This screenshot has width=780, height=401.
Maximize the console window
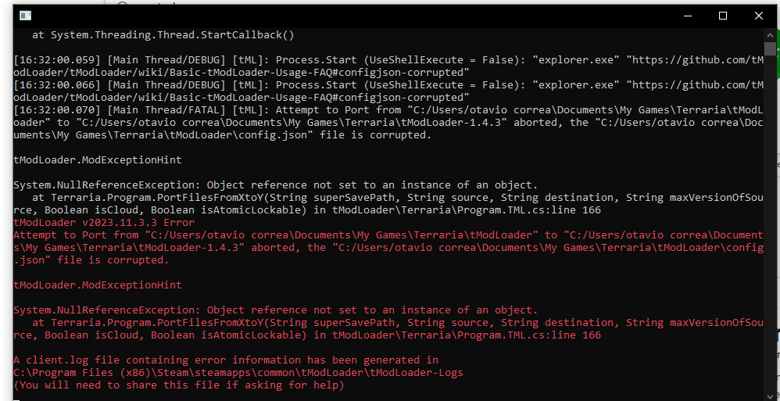click(x=723, y=16)
